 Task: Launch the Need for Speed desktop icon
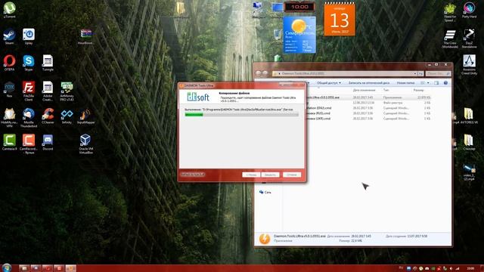(450, 12)
